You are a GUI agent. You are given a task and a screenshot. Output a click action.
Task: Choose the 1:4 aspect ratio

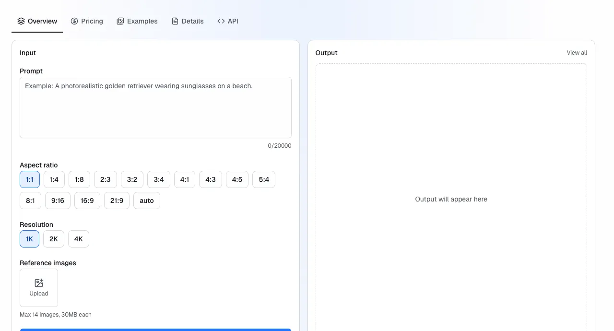pyautogui.click(x=54, y=179)
